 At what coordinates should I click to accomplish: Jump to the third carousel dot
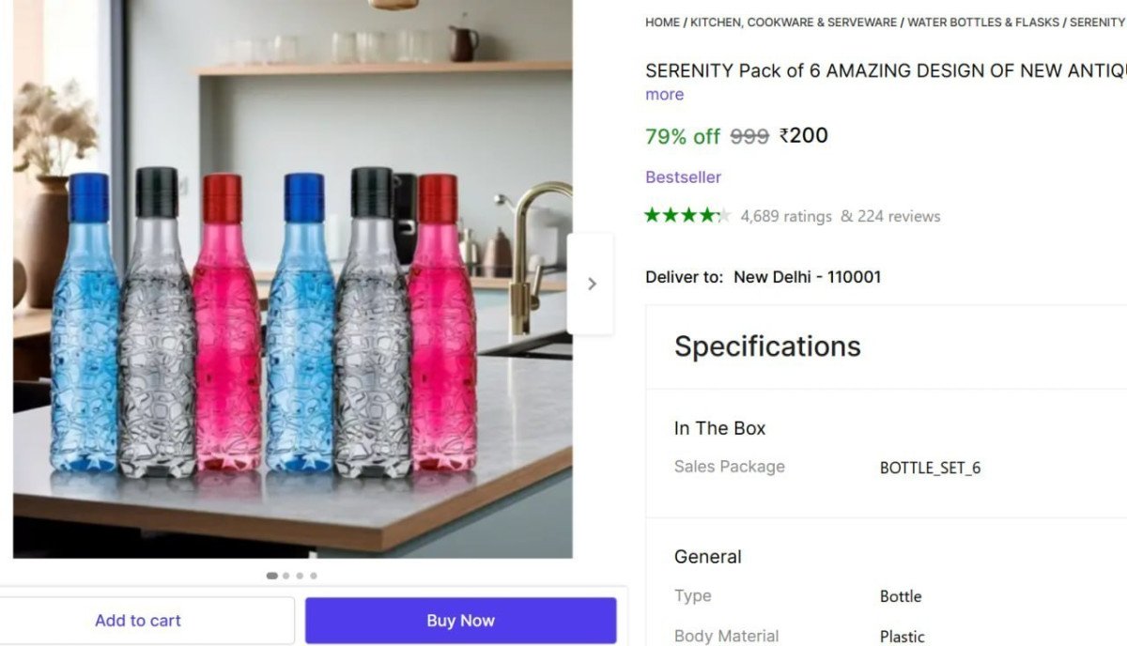[300, 576]
